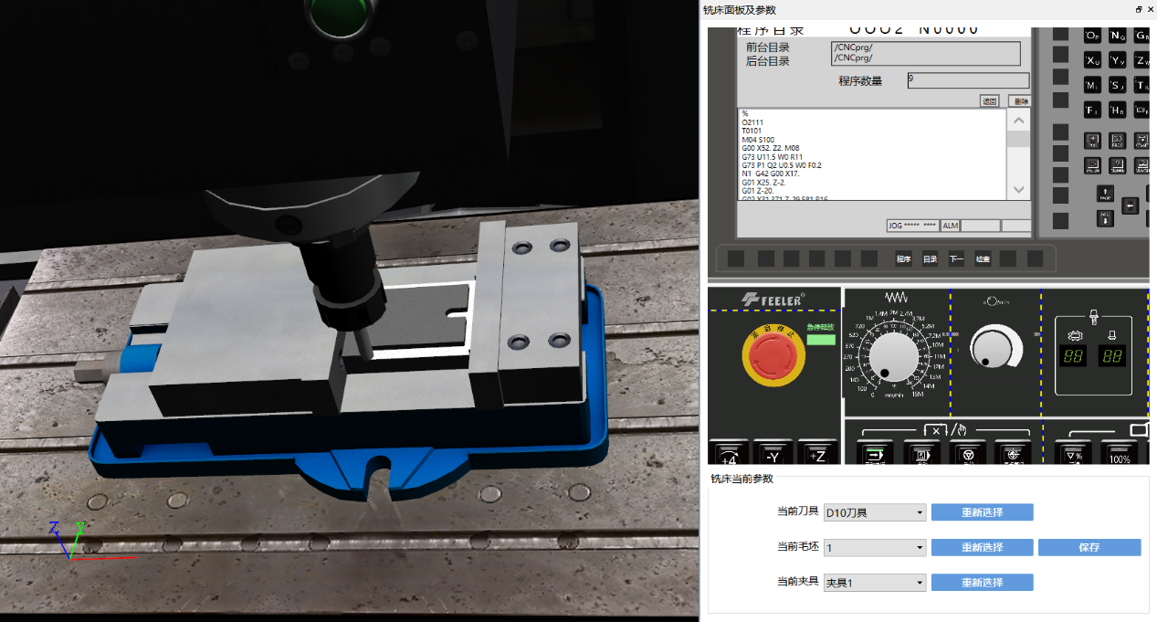This screenshot has height=622, width=1157.
Task: Click the override decrease percent key
Action: click(x=1074, y=454)
